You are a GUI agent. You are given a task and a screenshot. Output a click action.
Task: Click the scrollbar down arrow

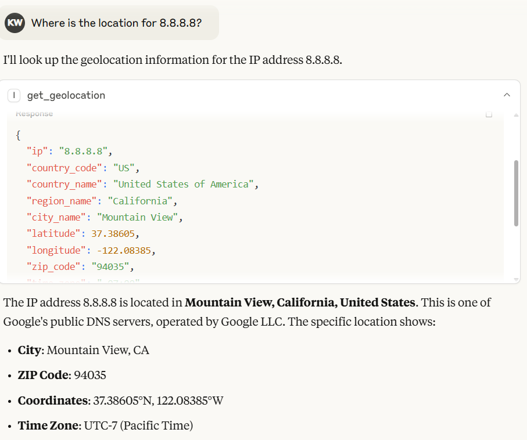coord(516,279)
